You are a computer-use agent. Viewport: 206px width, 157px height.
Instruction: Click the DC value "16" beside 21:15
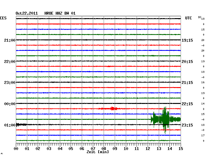click(x=203, y=82)
